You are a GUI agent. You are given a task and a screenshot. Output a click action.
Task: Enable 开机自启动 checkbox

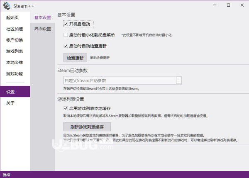pos(66,24)
